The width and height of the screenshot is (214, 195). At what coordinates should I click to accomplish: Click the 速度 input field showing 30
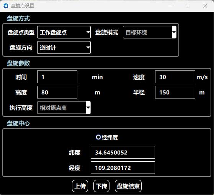[x=175, y=77]
